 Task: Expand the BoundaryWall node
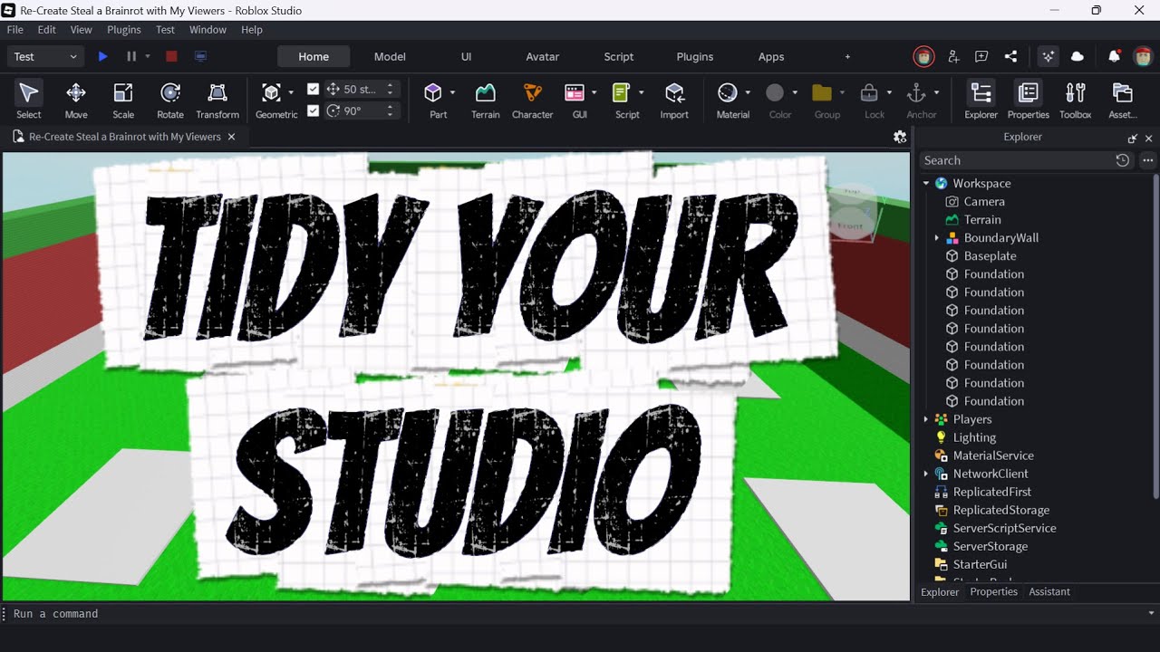(x=937, y=237)
